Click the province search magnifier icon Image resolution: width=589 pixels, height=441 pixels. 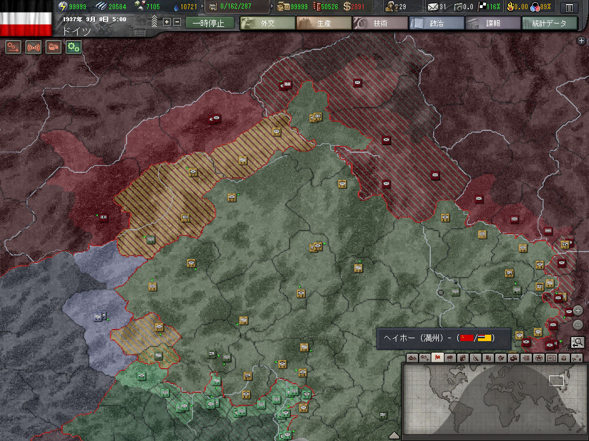577,342
